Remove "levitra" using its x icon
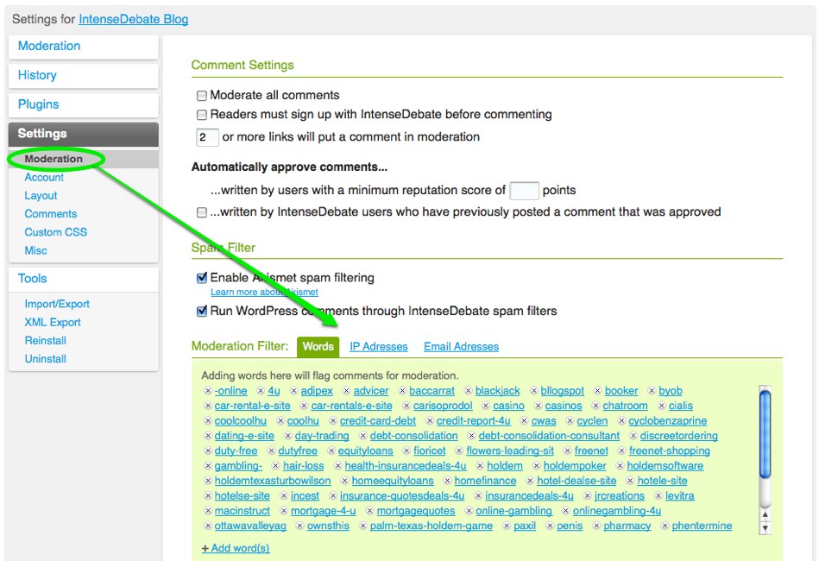The width and height of the screenshot is (819, 561). pos(658,496)
